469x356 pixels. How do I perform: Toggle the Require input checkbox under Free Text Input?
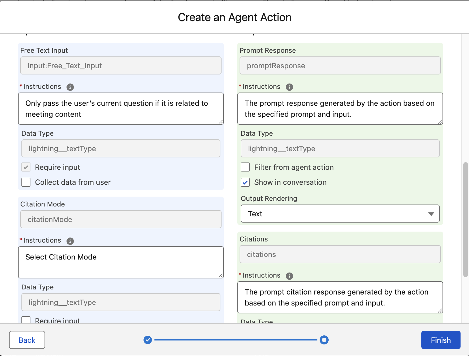point(26,167)
